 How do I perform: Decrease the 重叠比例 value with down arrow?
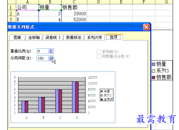[x=51, y=52]
